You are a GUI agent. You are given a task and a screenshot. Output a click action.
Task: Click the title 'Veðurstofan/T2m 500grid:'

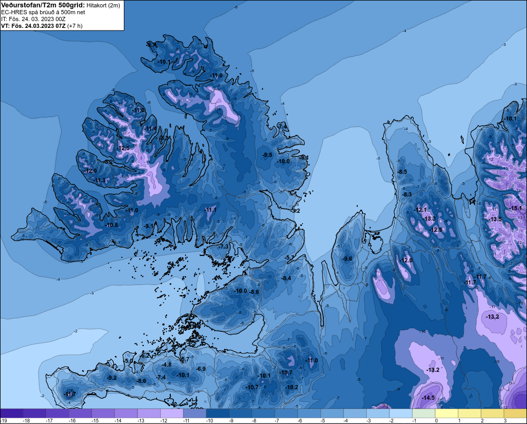pyautogui.click(x=43, y=5)
